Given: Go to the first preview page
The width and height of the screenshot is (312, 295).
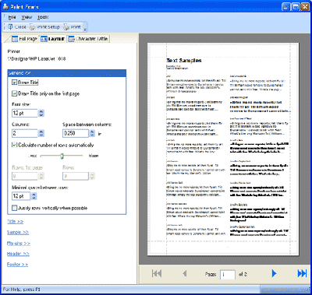Looking at the screenshot, I should pyautogui.click(x=157, y=273).
